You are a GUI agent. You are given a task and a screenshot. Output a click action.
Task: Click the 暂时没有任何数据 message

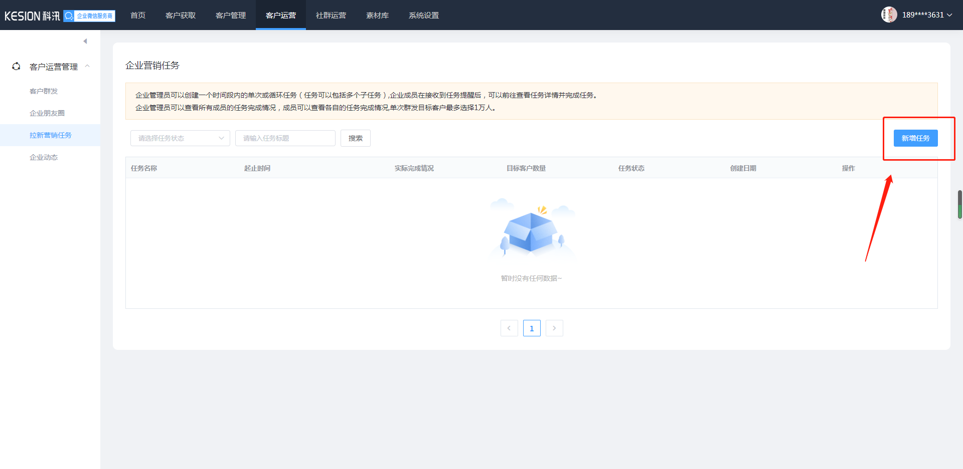[x=532, y=278]
